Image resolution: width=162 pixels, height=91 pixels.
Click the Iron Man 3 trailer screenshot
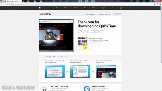point(56,35)
